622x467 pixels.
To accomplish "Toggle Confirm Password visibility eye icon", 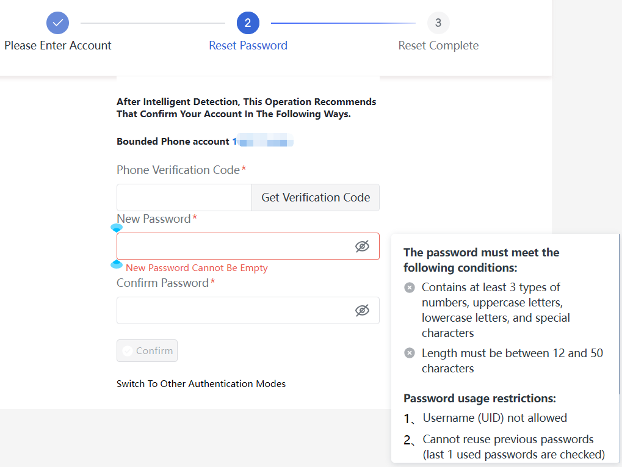I will pos(362,310).
